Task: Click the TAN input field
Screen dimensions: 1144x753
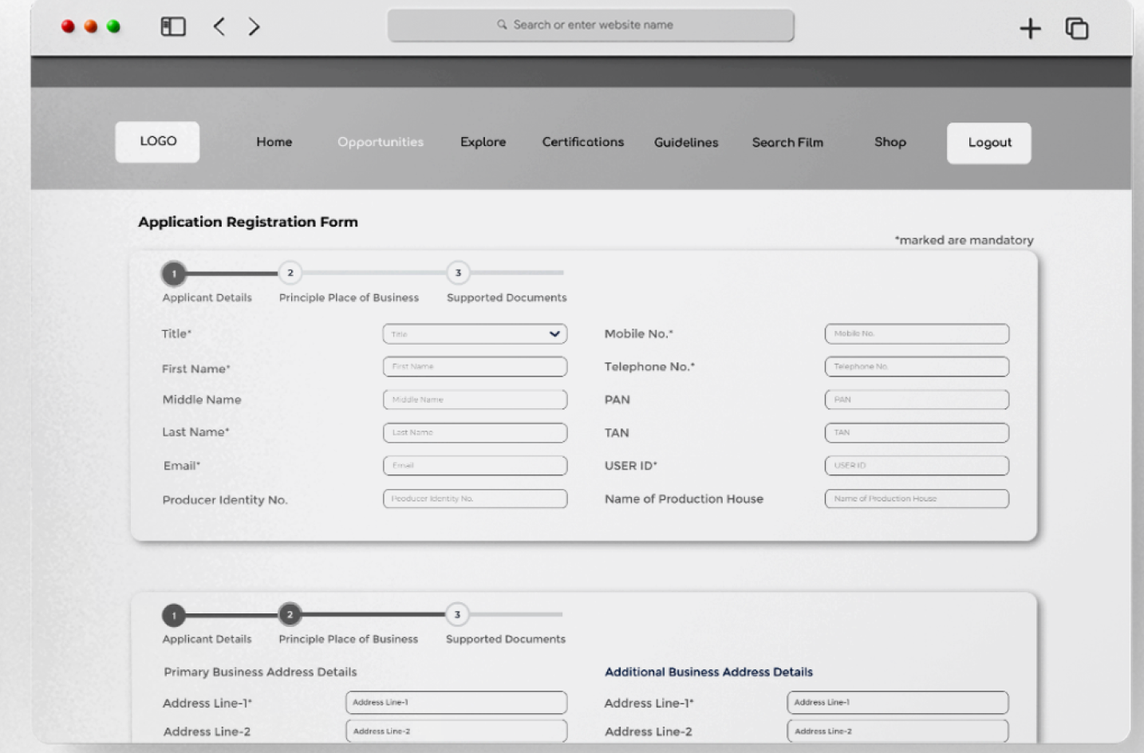Action: coord(917,432)
